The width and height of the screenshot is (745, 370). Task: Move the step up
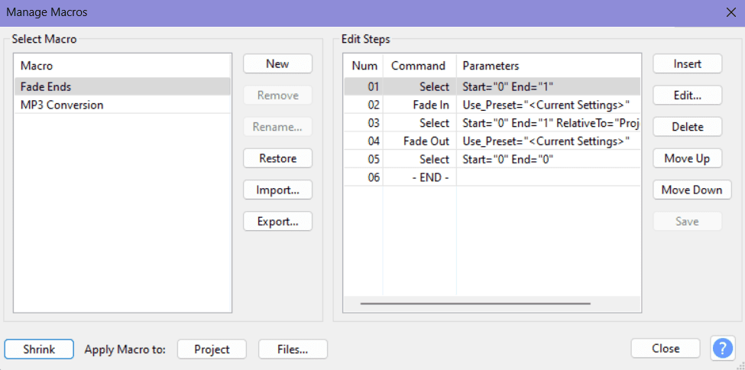click(x=687, y=158)
